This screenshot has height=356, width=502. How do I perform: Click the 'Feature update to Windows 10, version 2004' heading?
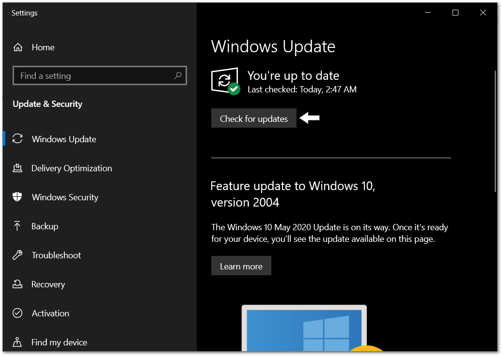point(293,194)
